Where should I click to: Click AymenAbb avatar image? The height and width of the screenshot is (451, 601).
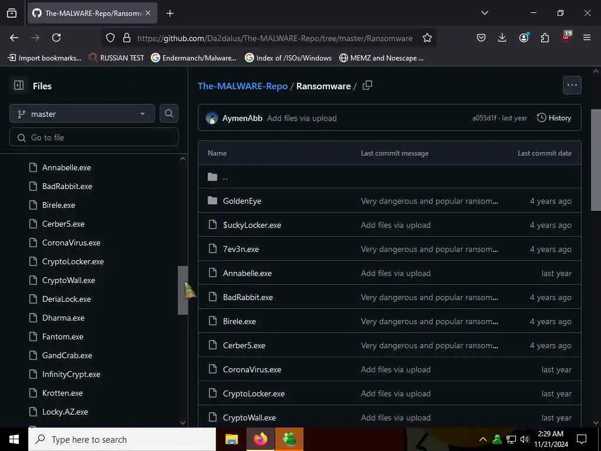211,117
